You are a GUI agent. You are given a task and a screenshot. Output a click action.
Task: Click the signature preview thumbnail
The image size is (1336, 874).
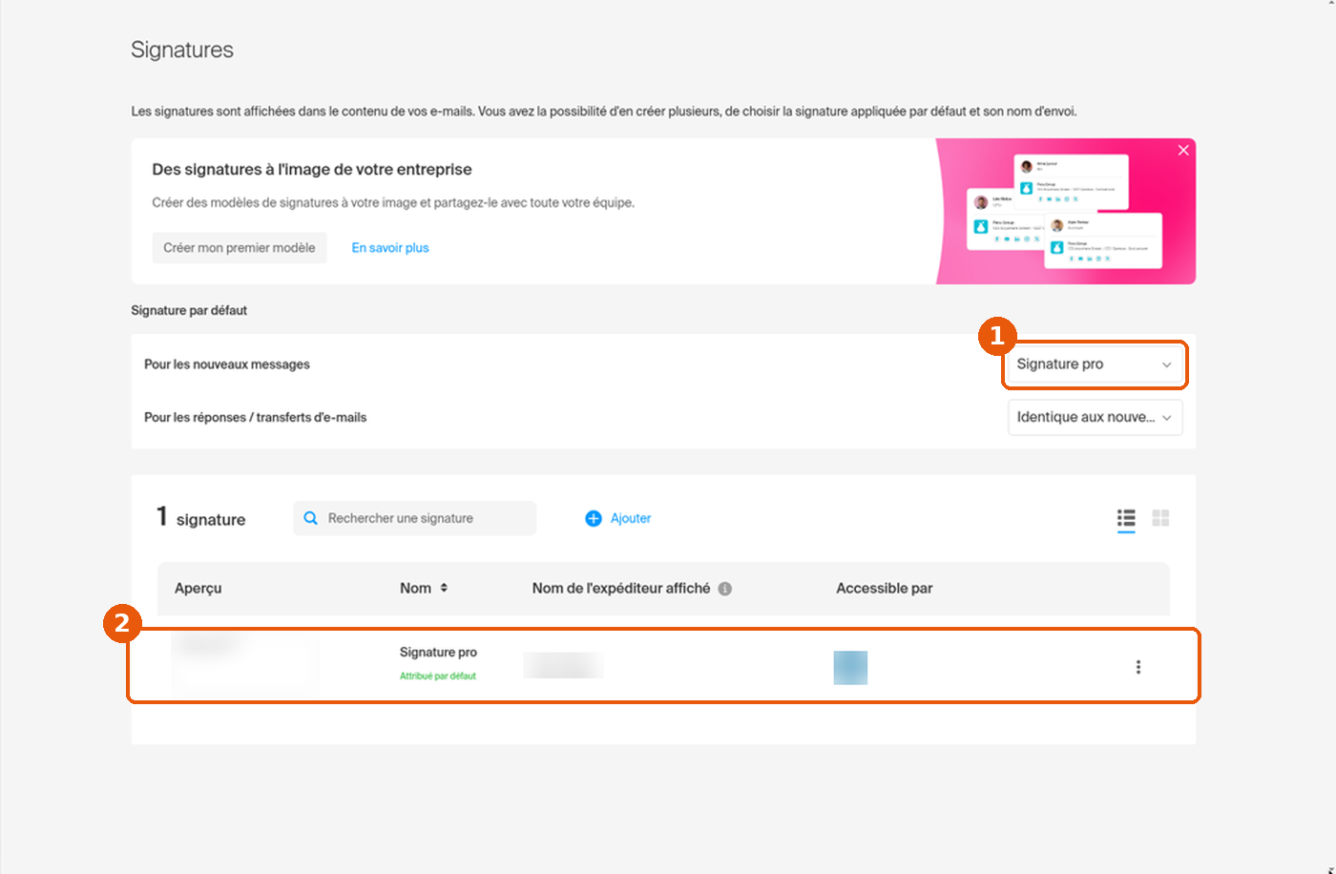point(244,662)
